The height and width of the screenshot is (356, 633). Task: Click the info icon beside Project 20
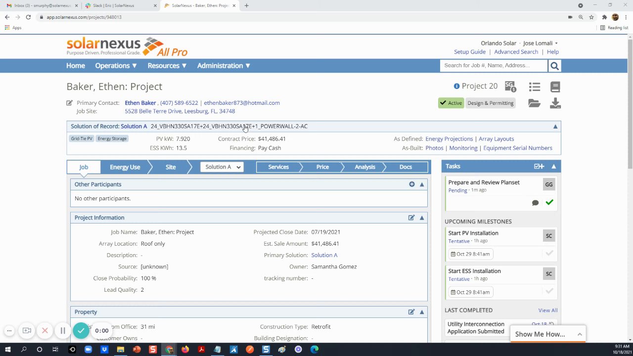[456, 86]
